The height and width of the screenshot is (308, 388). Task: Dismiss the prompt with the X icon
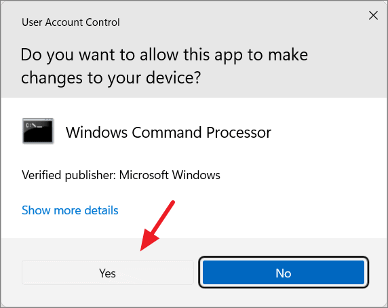pyautogui.click(x=373, y=16)
